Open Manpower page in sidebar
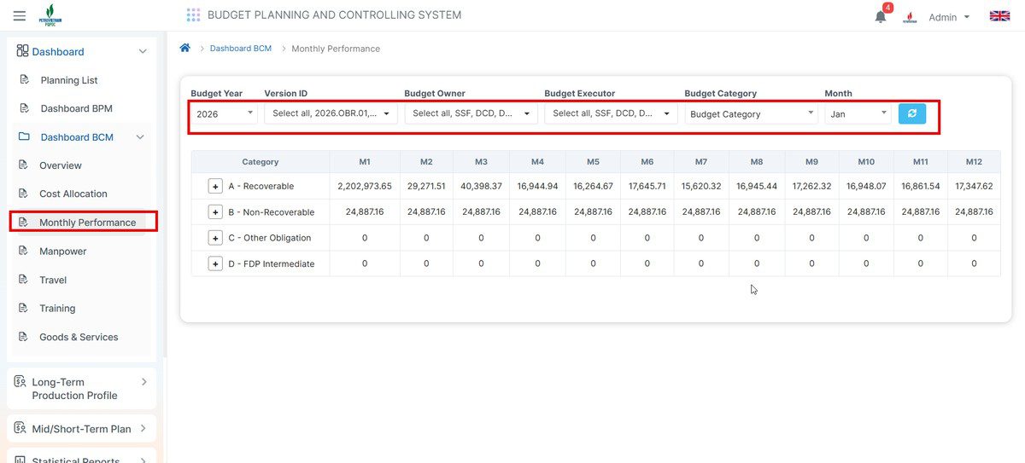 (x=63, y=251)
